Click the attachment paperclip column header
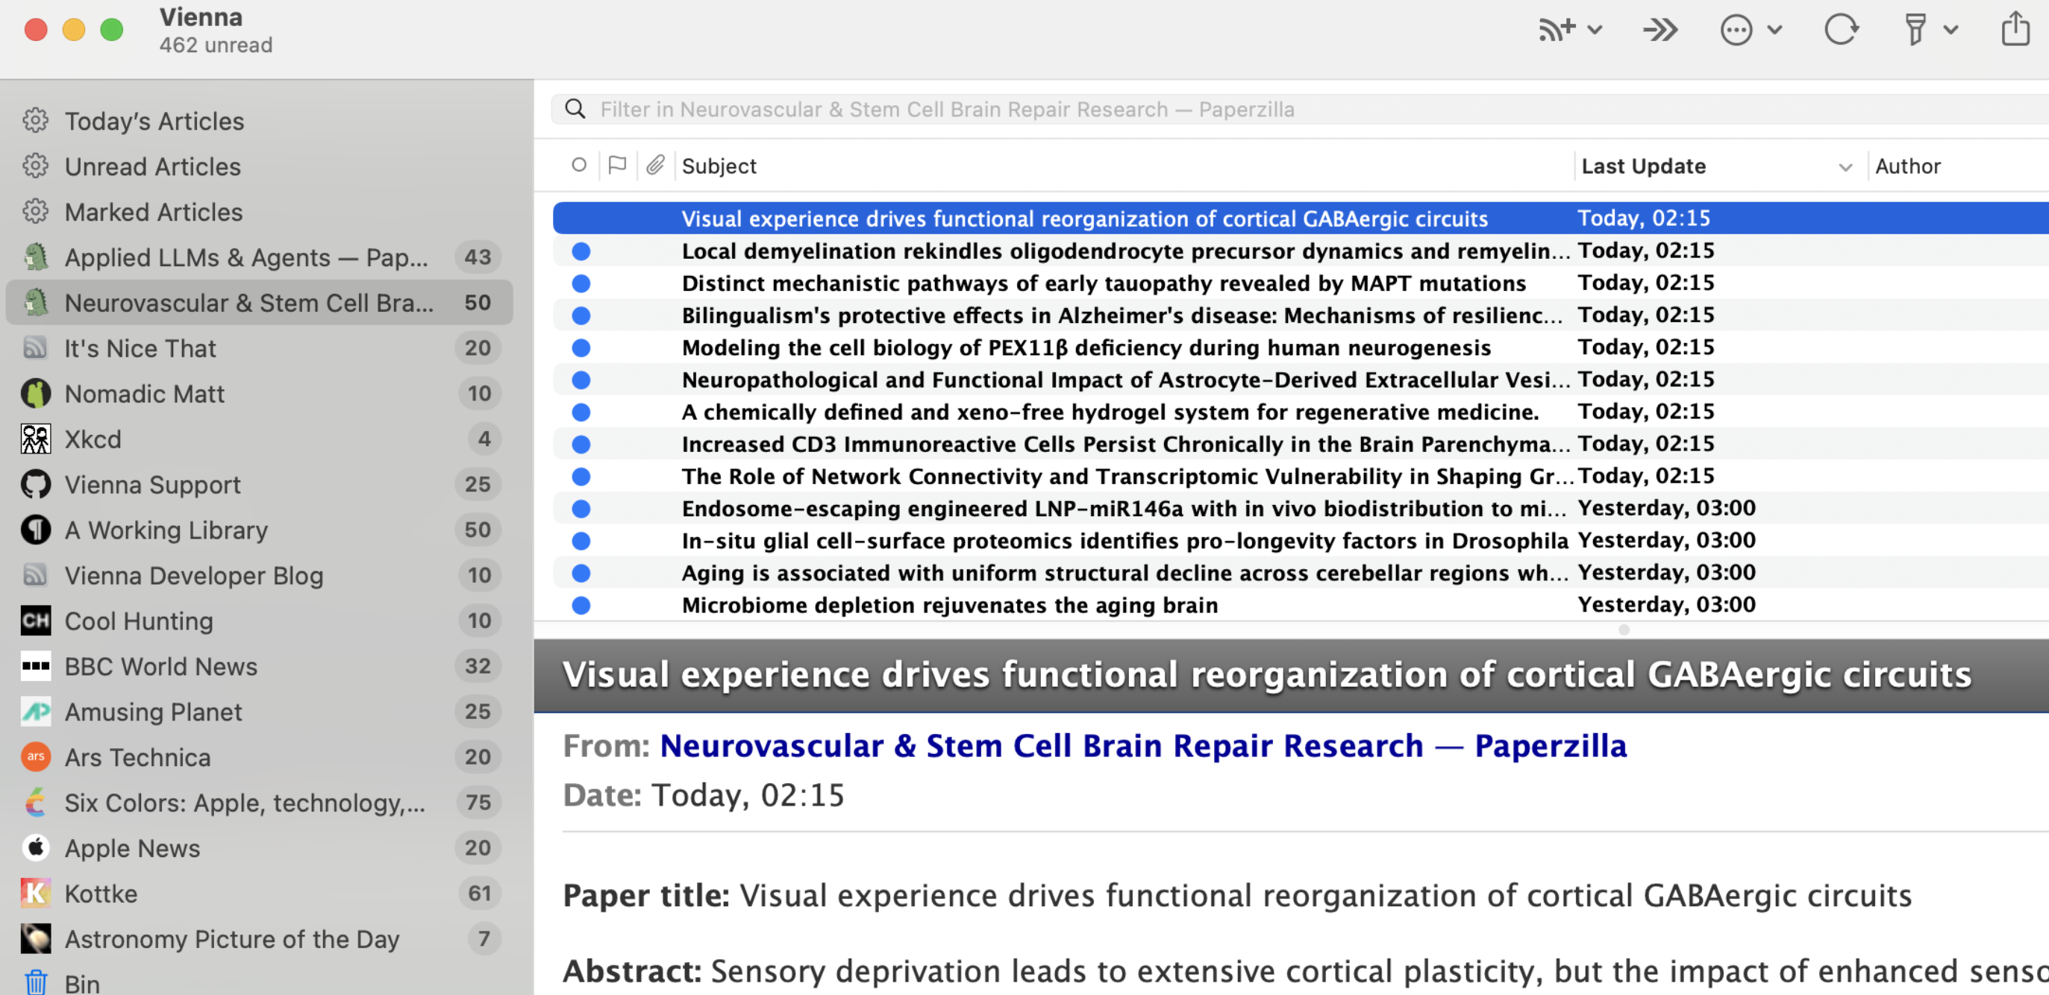 point(654,165)
